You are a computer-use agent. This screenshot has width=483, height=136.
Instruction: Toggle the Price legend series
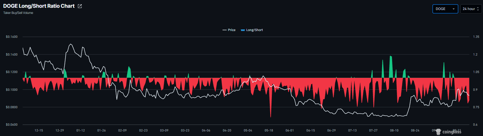(229, 30)
